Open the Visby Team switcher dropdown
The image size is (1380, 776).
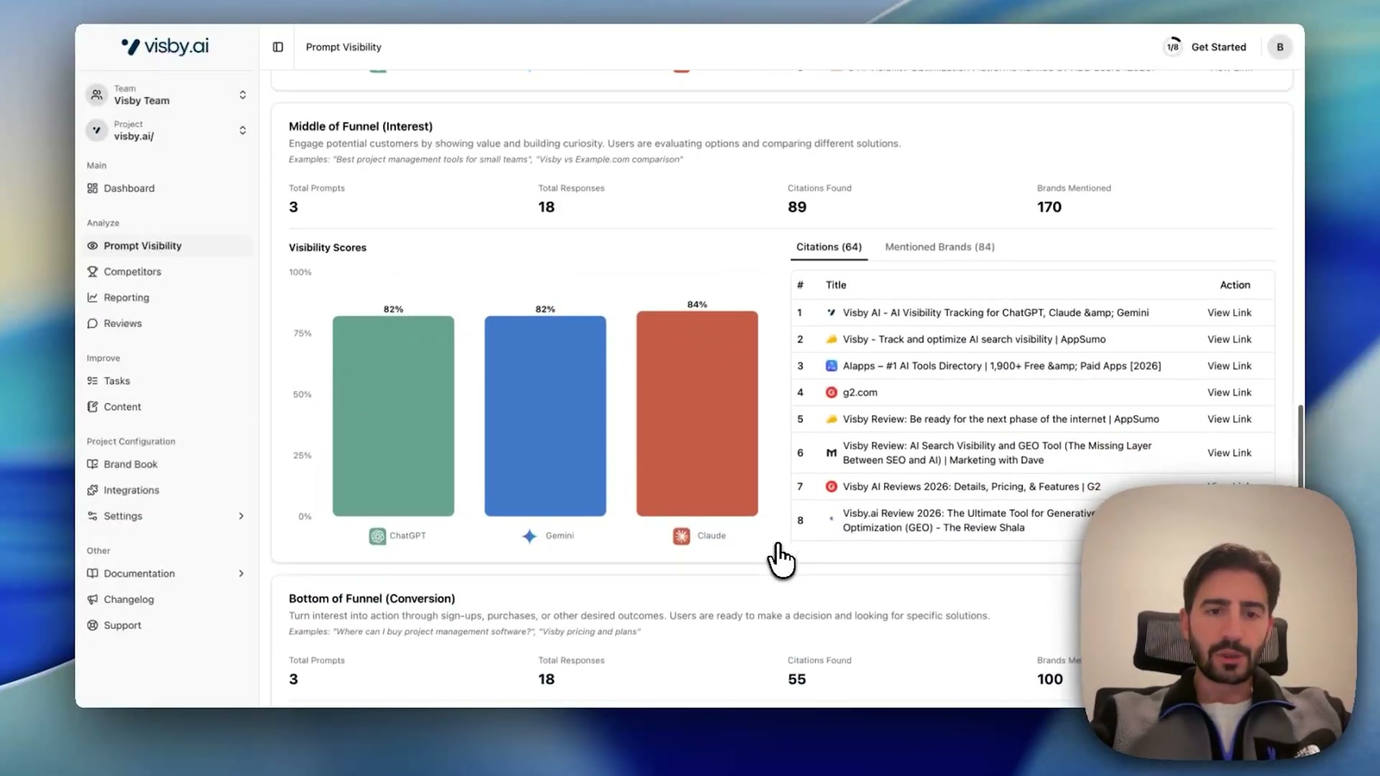tap(167, 95)
